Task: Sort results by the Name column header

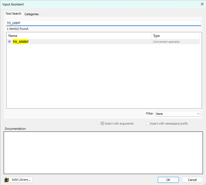Action: click(79, 36)
